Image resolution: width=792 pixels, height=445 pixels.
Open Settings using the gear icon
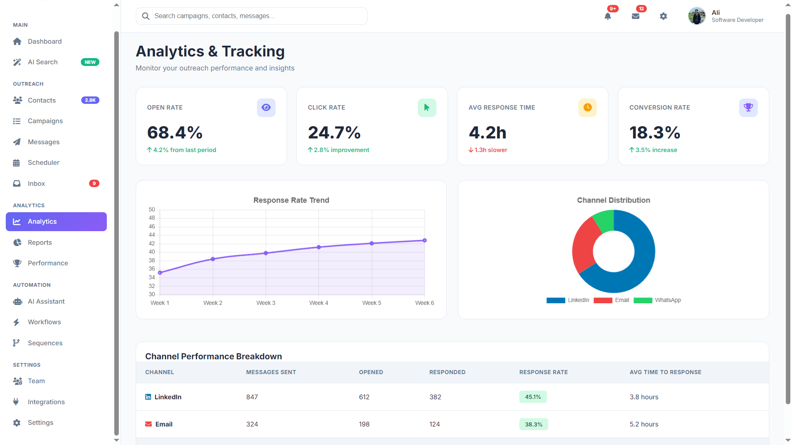tap(663, 16)
